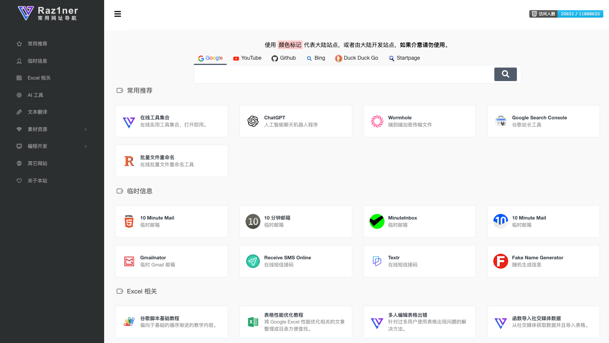Open Wormhole link title

coord(400,118)
